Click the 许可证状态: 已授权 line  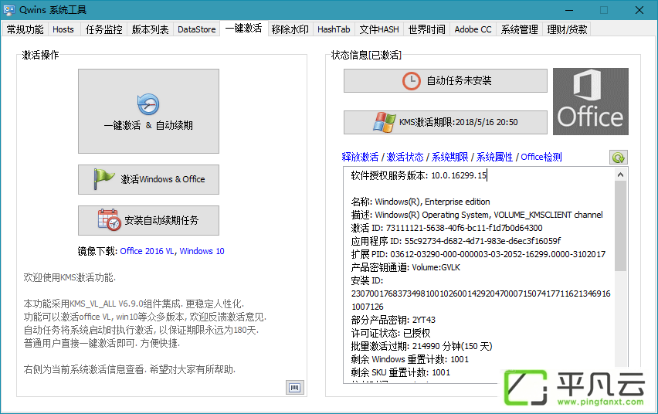pyautogui.click(x=391, y=333)
